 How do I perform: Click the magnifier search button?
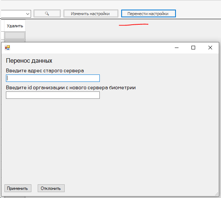(x=47, y=14)
